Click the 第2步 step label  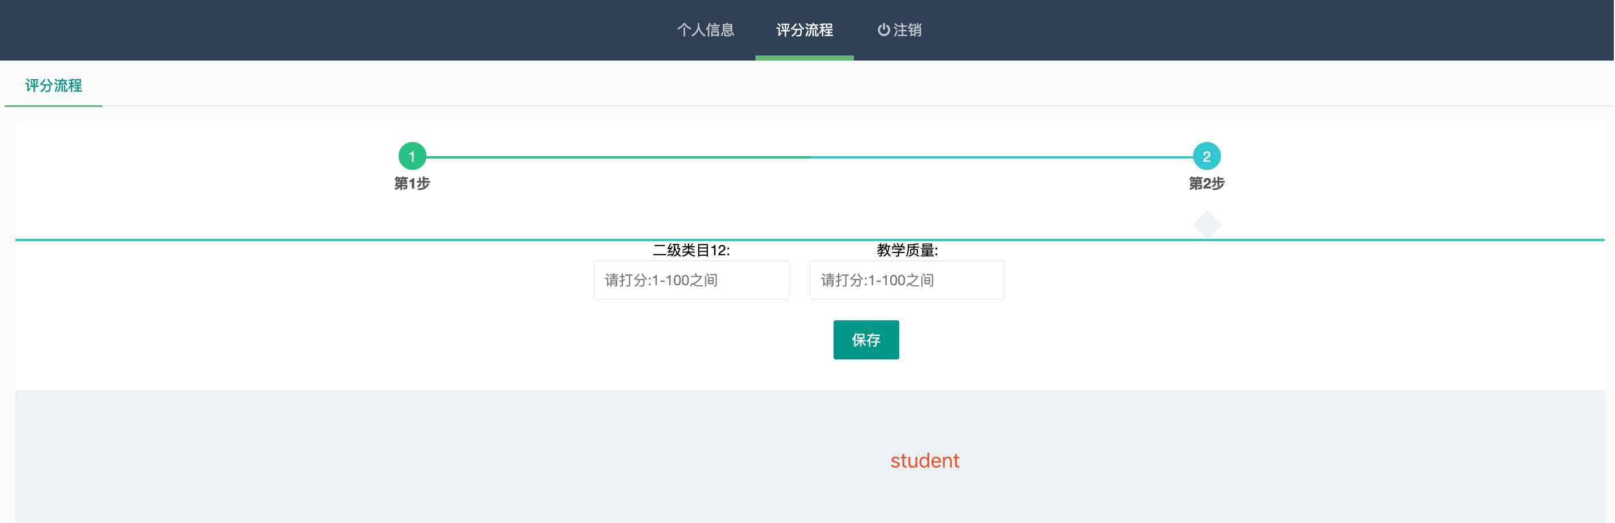tap(1206, 184)
